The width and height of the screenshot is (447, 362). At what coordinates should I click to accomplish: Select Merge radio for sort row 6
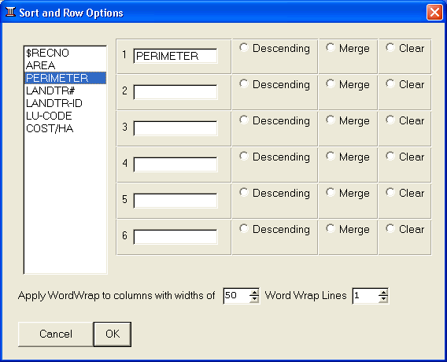(330, 228)
